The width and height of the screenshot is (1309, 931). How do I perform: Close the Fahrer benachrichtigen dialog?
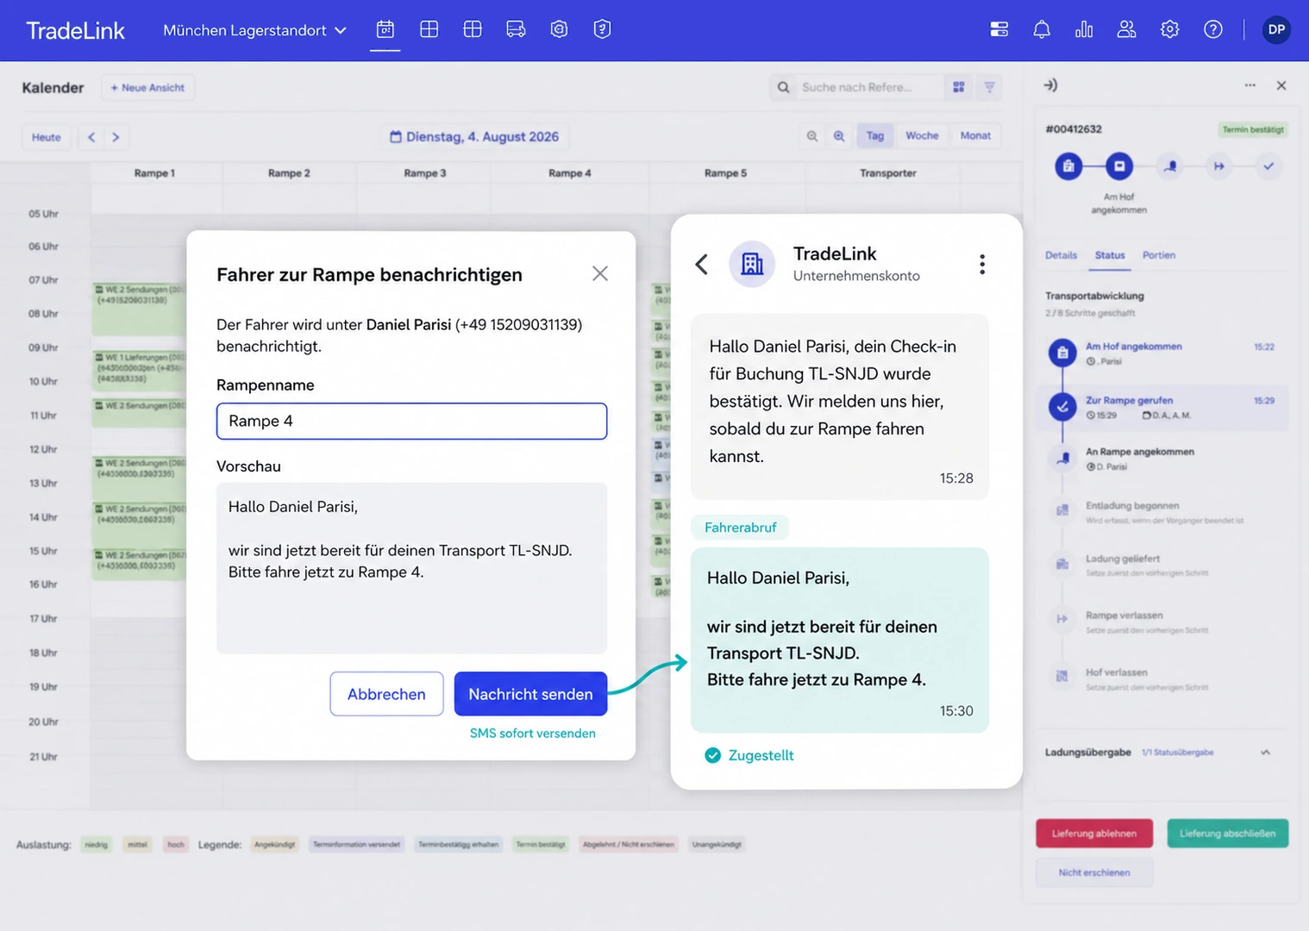pyautogui.click(x=600, y=273)
